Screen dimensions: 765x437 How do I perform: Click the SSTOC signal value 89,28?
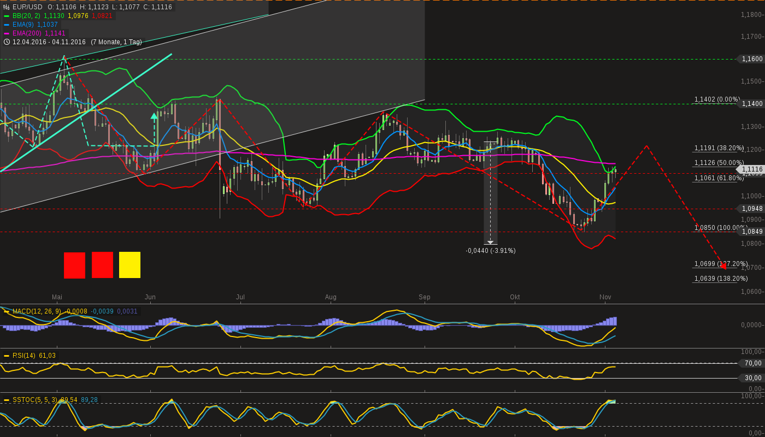tap(90, 400)
